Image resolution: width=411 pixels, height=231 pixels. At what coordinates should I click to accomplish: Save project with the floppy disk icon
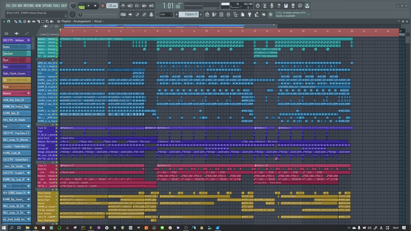click(x=286, y=6)
